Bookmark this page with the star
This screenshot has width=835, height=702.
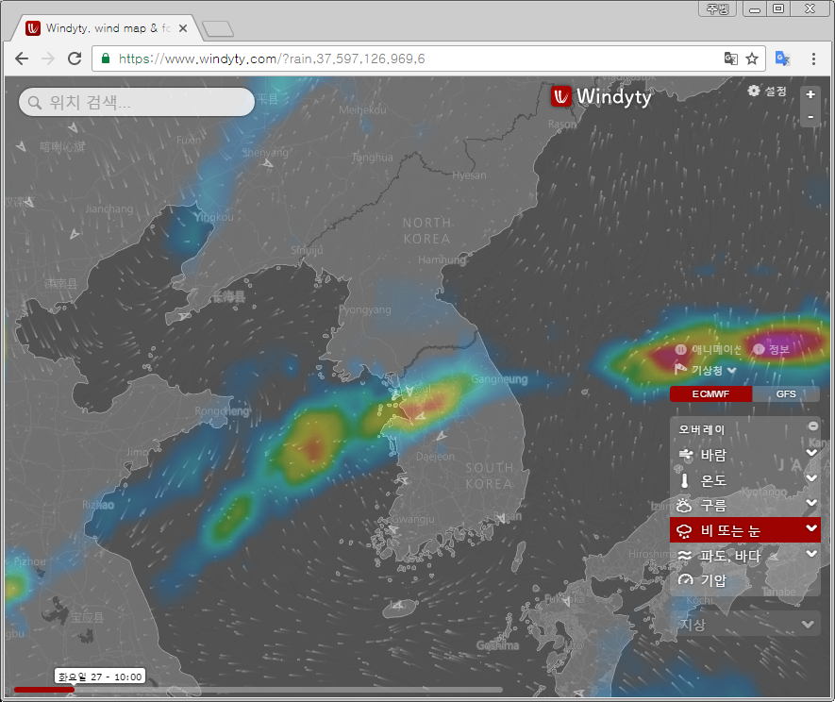click(752, 58)
